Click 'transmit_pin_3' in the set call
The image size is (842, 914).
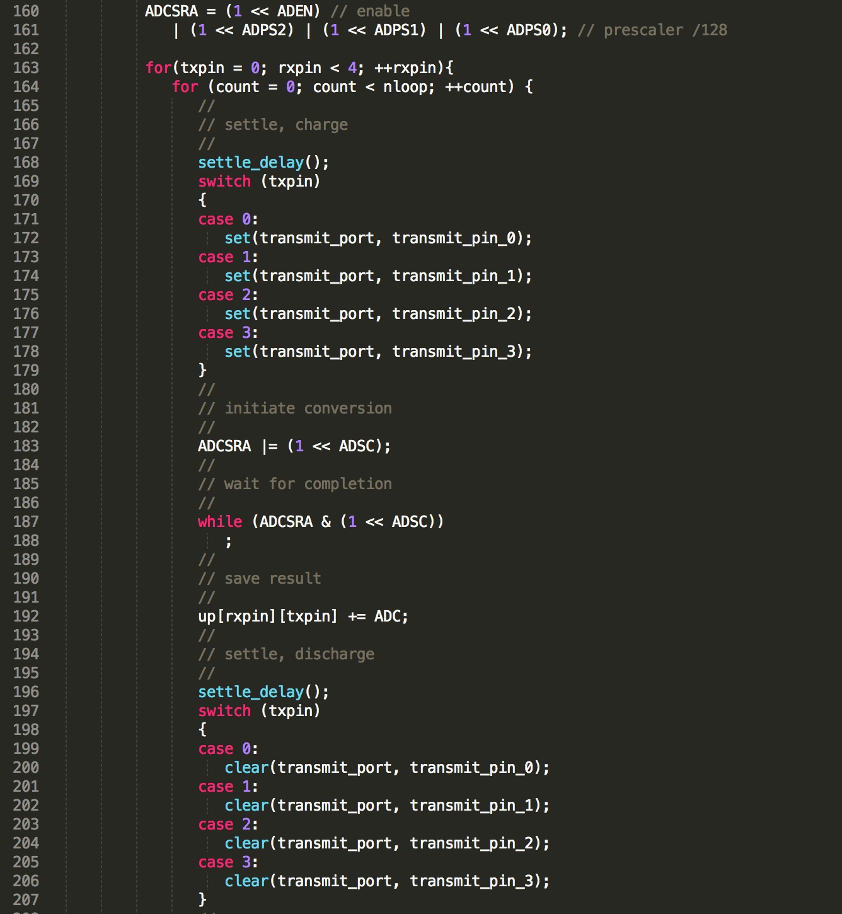click(x=454, y=352)
